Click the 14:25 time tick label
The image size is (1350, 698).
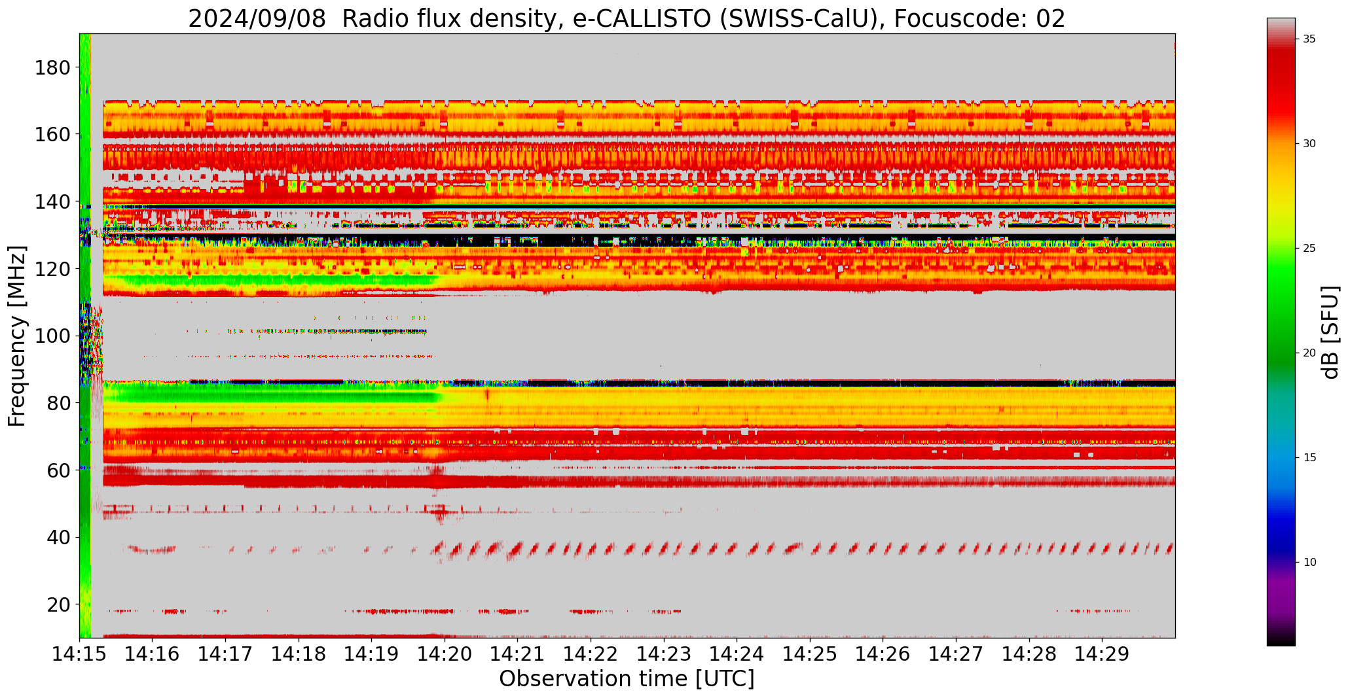[810, 654]
